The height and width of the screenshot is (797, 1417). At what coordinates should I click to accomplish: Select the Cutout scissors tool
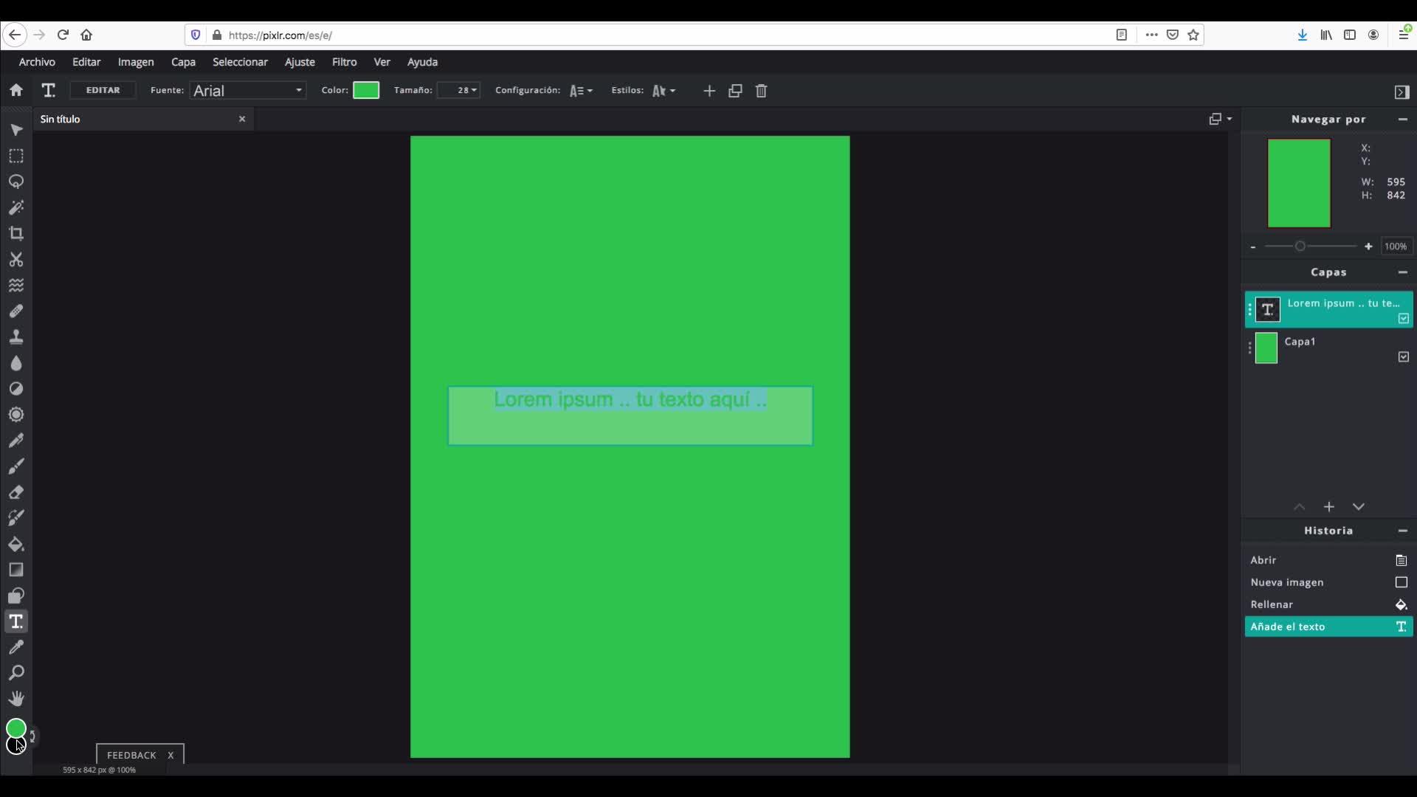[x=16, y=259]
